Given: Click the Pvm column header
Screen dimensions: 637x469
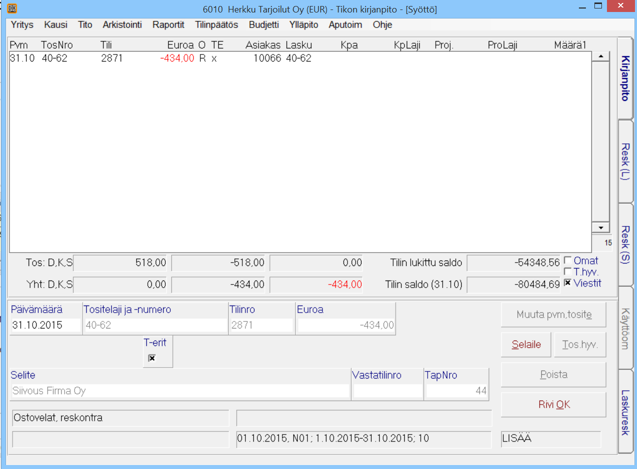Looking at the screenshot, I should coord(19,45).
